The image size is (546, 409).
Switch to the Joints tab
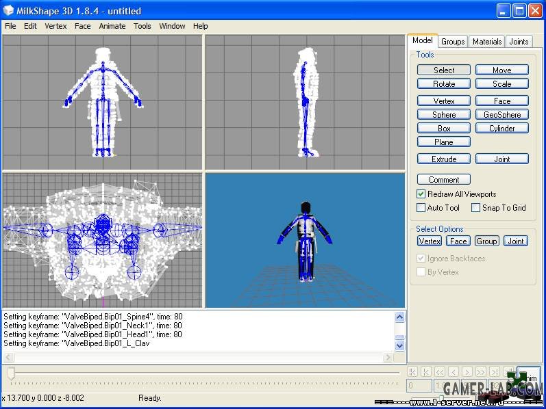point(519,42)
